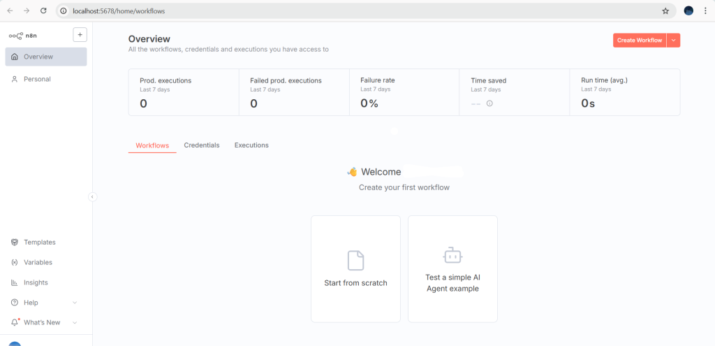The image size is (715, 346).
Task: Switch to the Credentials tab
Action: (202, 145)
